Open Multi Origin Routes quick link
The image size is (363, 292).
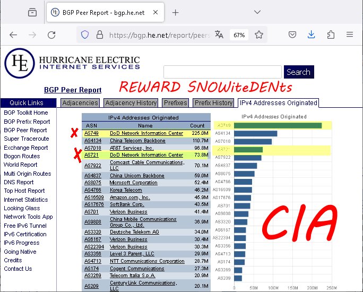[27, 174]
